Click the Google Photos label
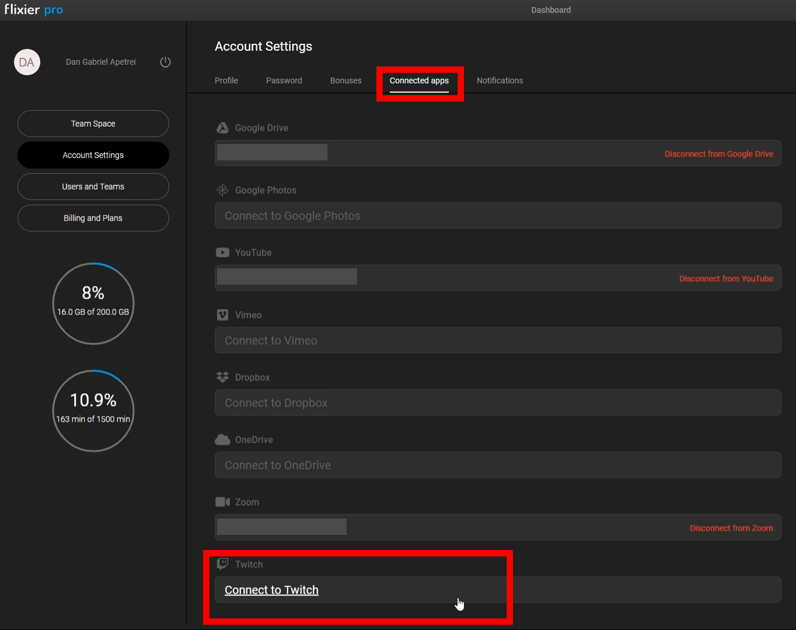The image size is (796, 630). coord(266,190)
